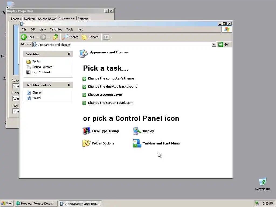This screenshot has height=207, width=276.
Task: Open the File menu
Action: (24, 29)
